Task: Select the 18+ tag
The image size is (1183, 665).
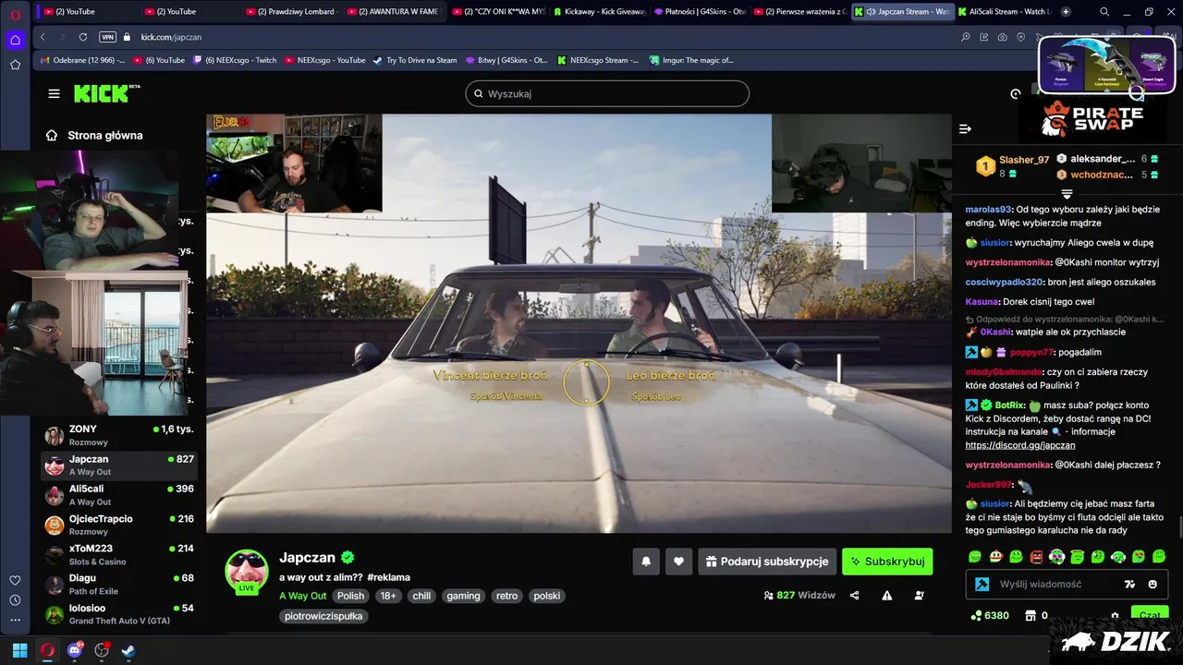Action: point(388,596)
